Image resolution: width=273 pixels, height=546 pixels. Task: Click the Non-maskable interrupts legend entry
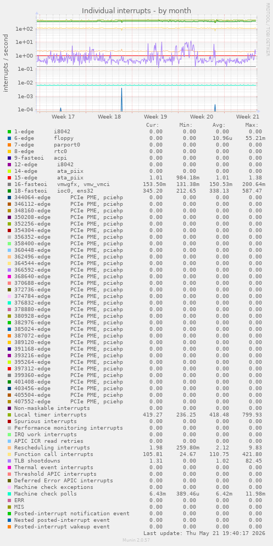pyautogui.click(x=52, y=408)
